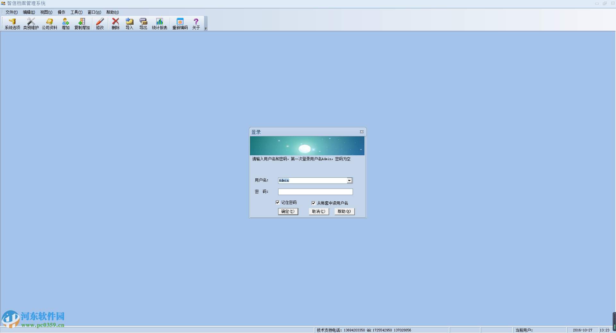Click the 2016-10-27 date in status bar
Image resolution: width=616 pixels, height=333 pixels.
click(x=583, y=330)
